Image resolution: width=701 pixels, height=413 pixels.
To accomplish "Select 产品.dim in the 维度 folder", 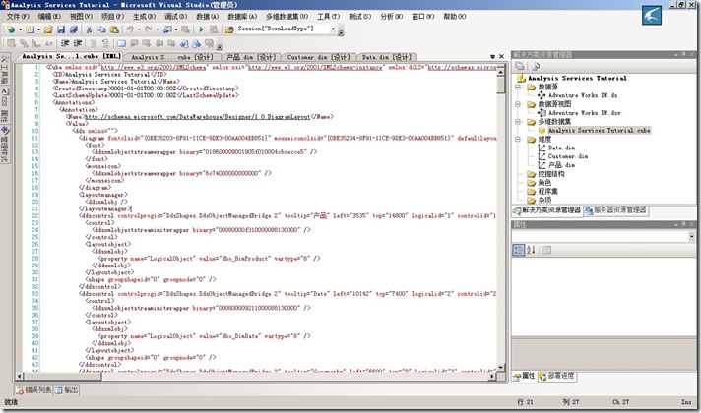I will 561,165.
